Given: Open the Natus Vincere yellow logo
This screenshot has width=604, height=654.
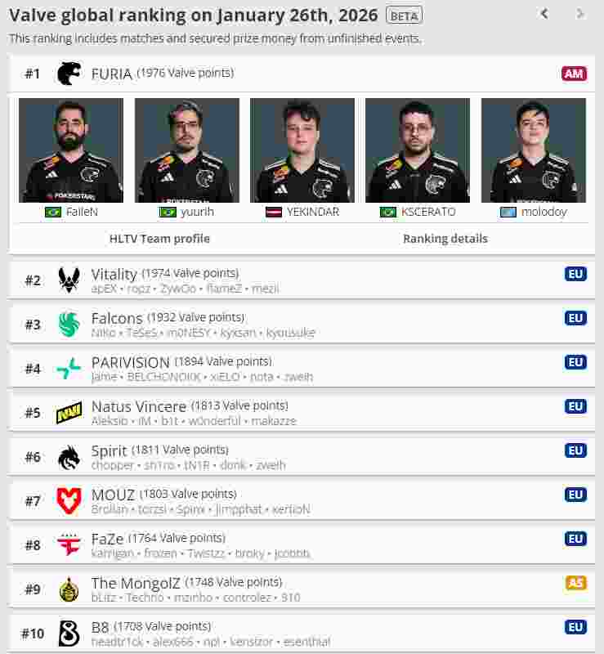Looking at the screenshot, I should click(x=69, y=413).
